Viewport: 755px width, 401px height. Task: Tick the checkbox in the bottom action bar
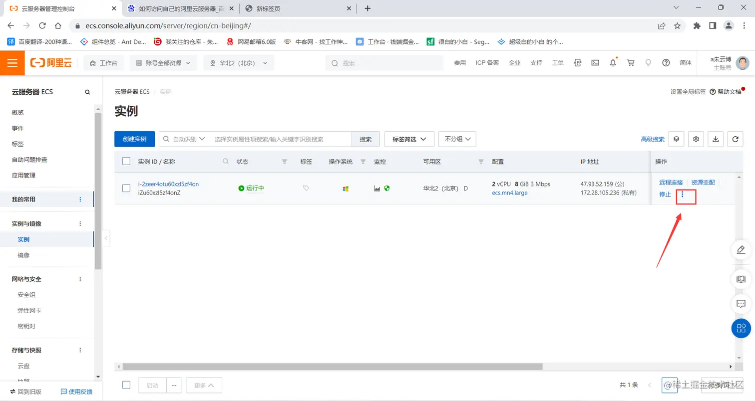click(x=126, y=385)
